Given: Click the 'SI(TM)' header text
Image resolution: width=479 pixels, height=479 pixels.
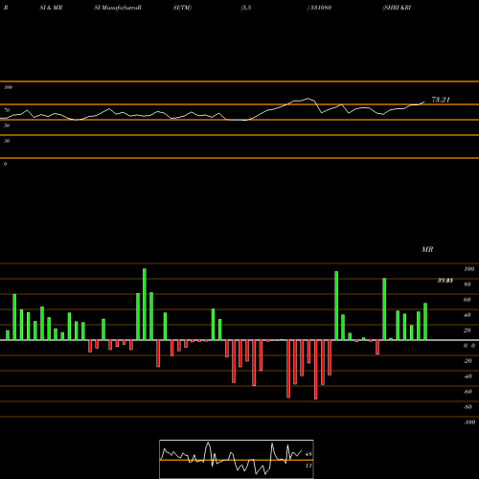Looking at the screenshot, I should [x=182, y=8].
